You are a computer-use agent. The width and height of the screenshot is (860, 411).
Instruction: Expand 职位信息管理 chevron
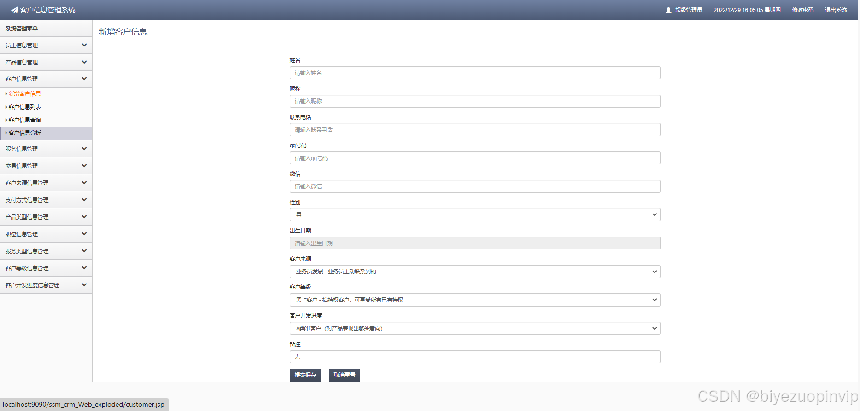click(x=84, y=234)
